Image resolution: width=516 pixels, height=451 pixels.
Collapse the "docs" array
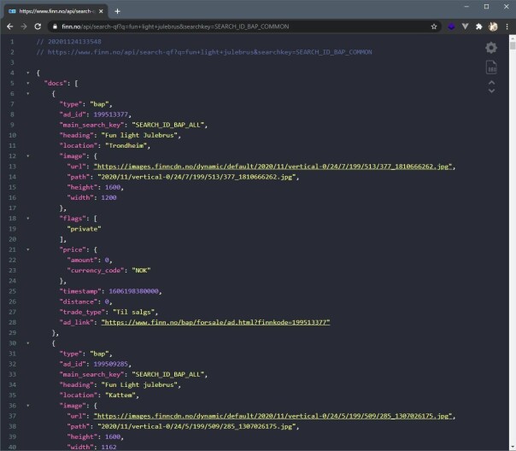[28, 83]
